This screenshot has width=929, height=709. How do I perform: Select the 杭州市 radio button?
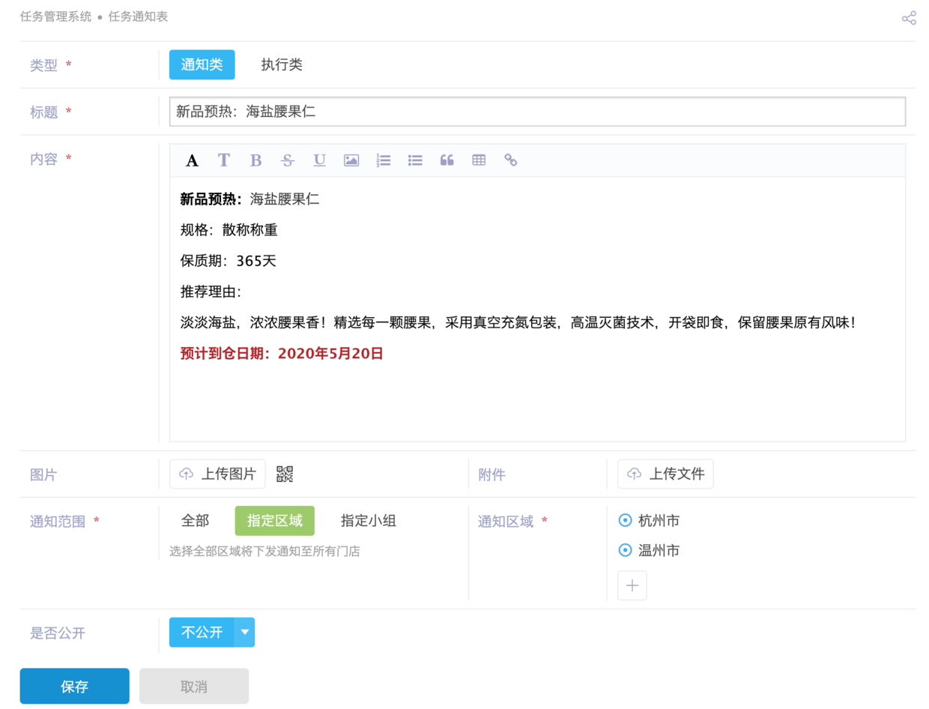pyautogui.click(x=625, y=520)
